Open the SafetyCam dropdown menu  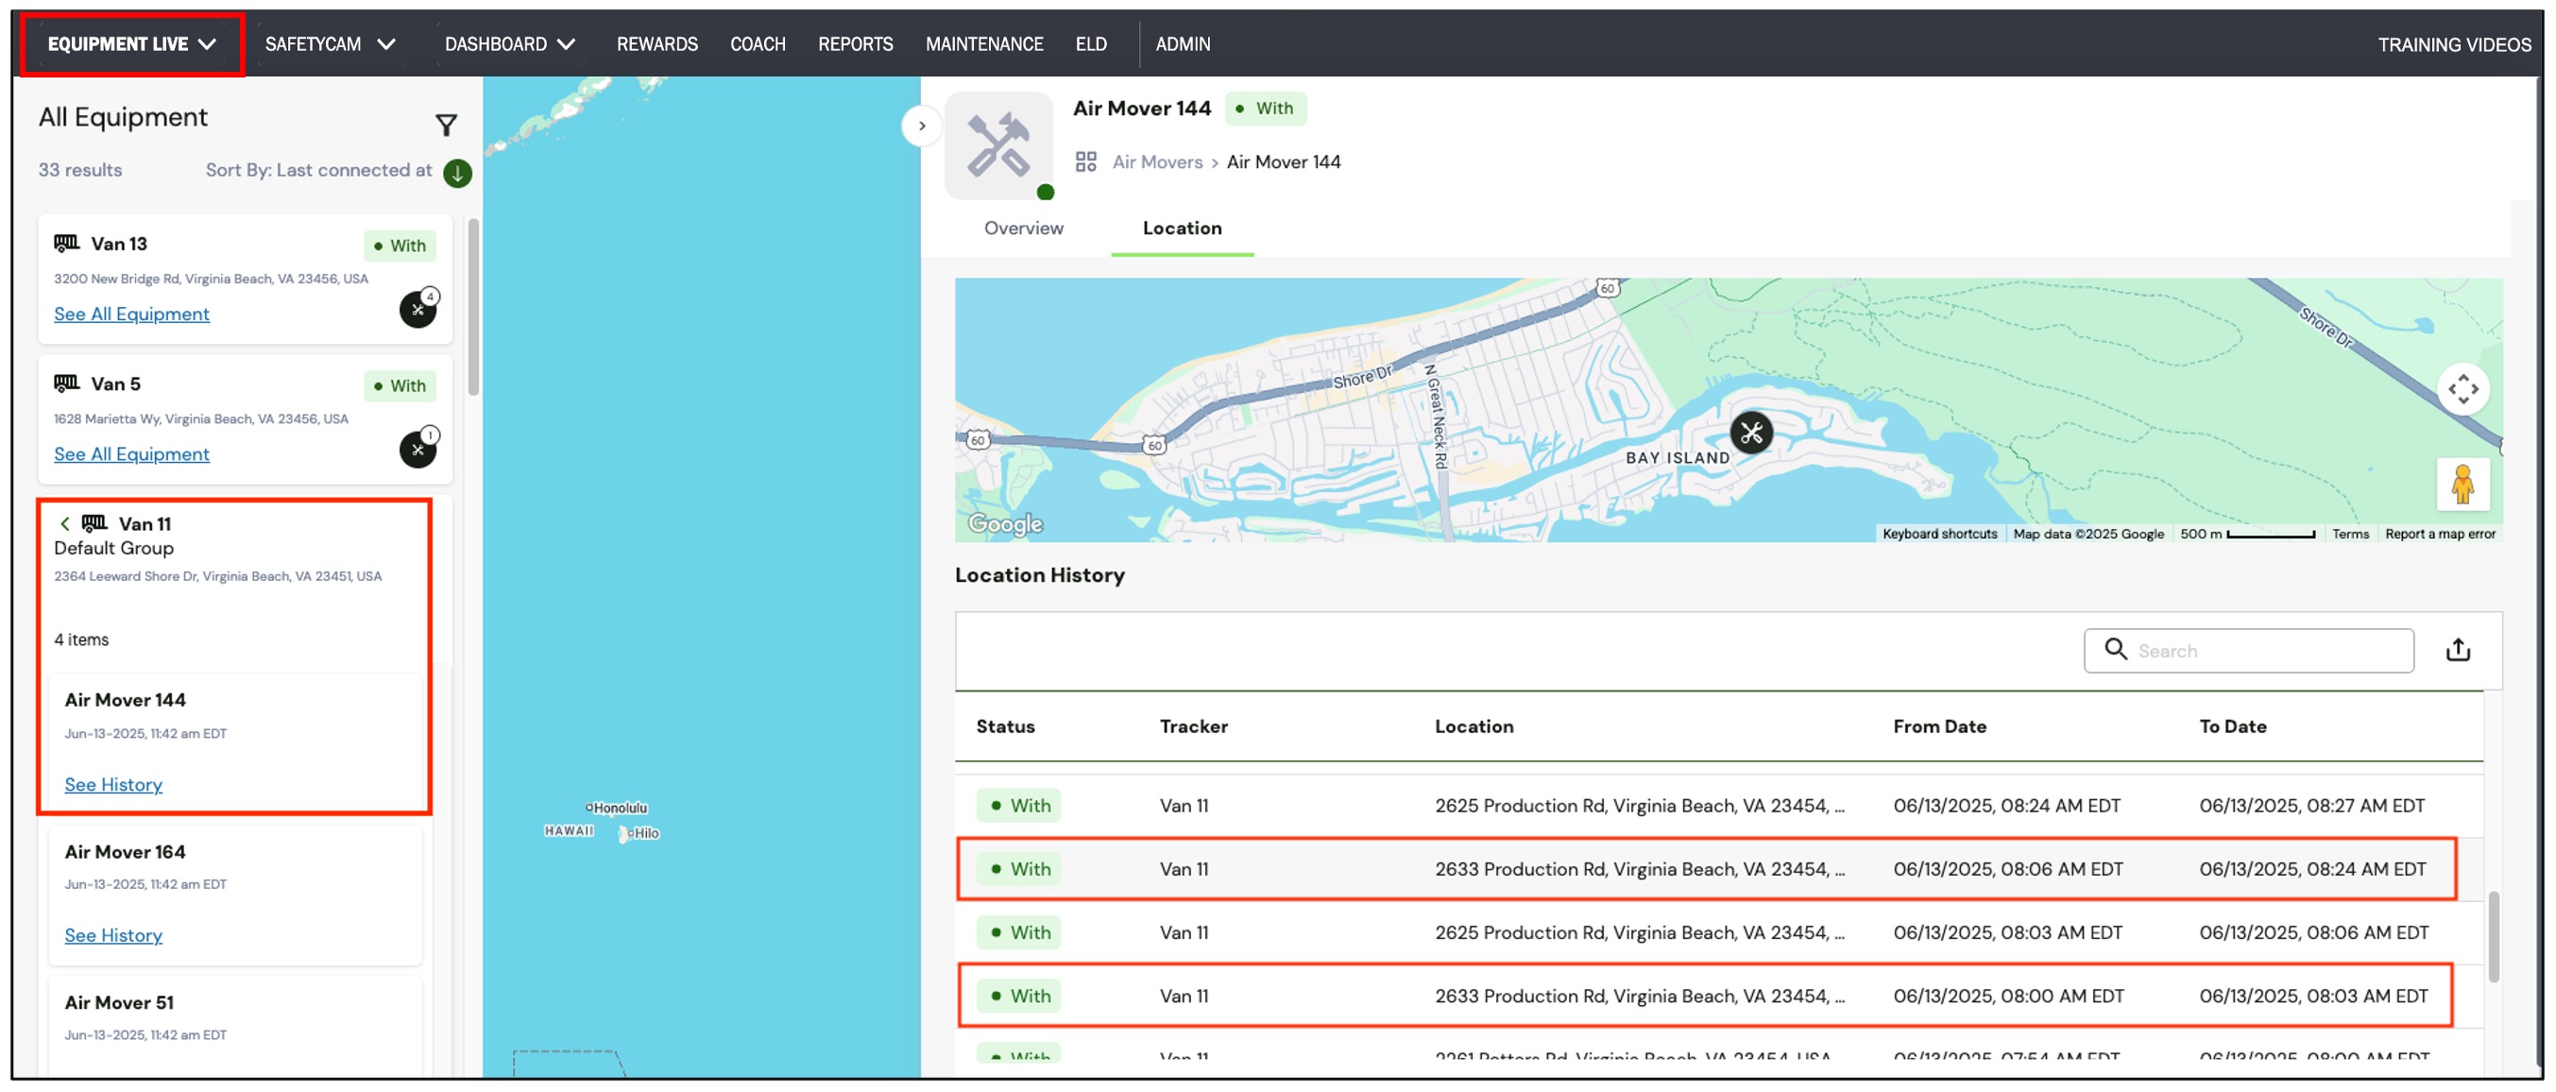click(x=331, y=44)
